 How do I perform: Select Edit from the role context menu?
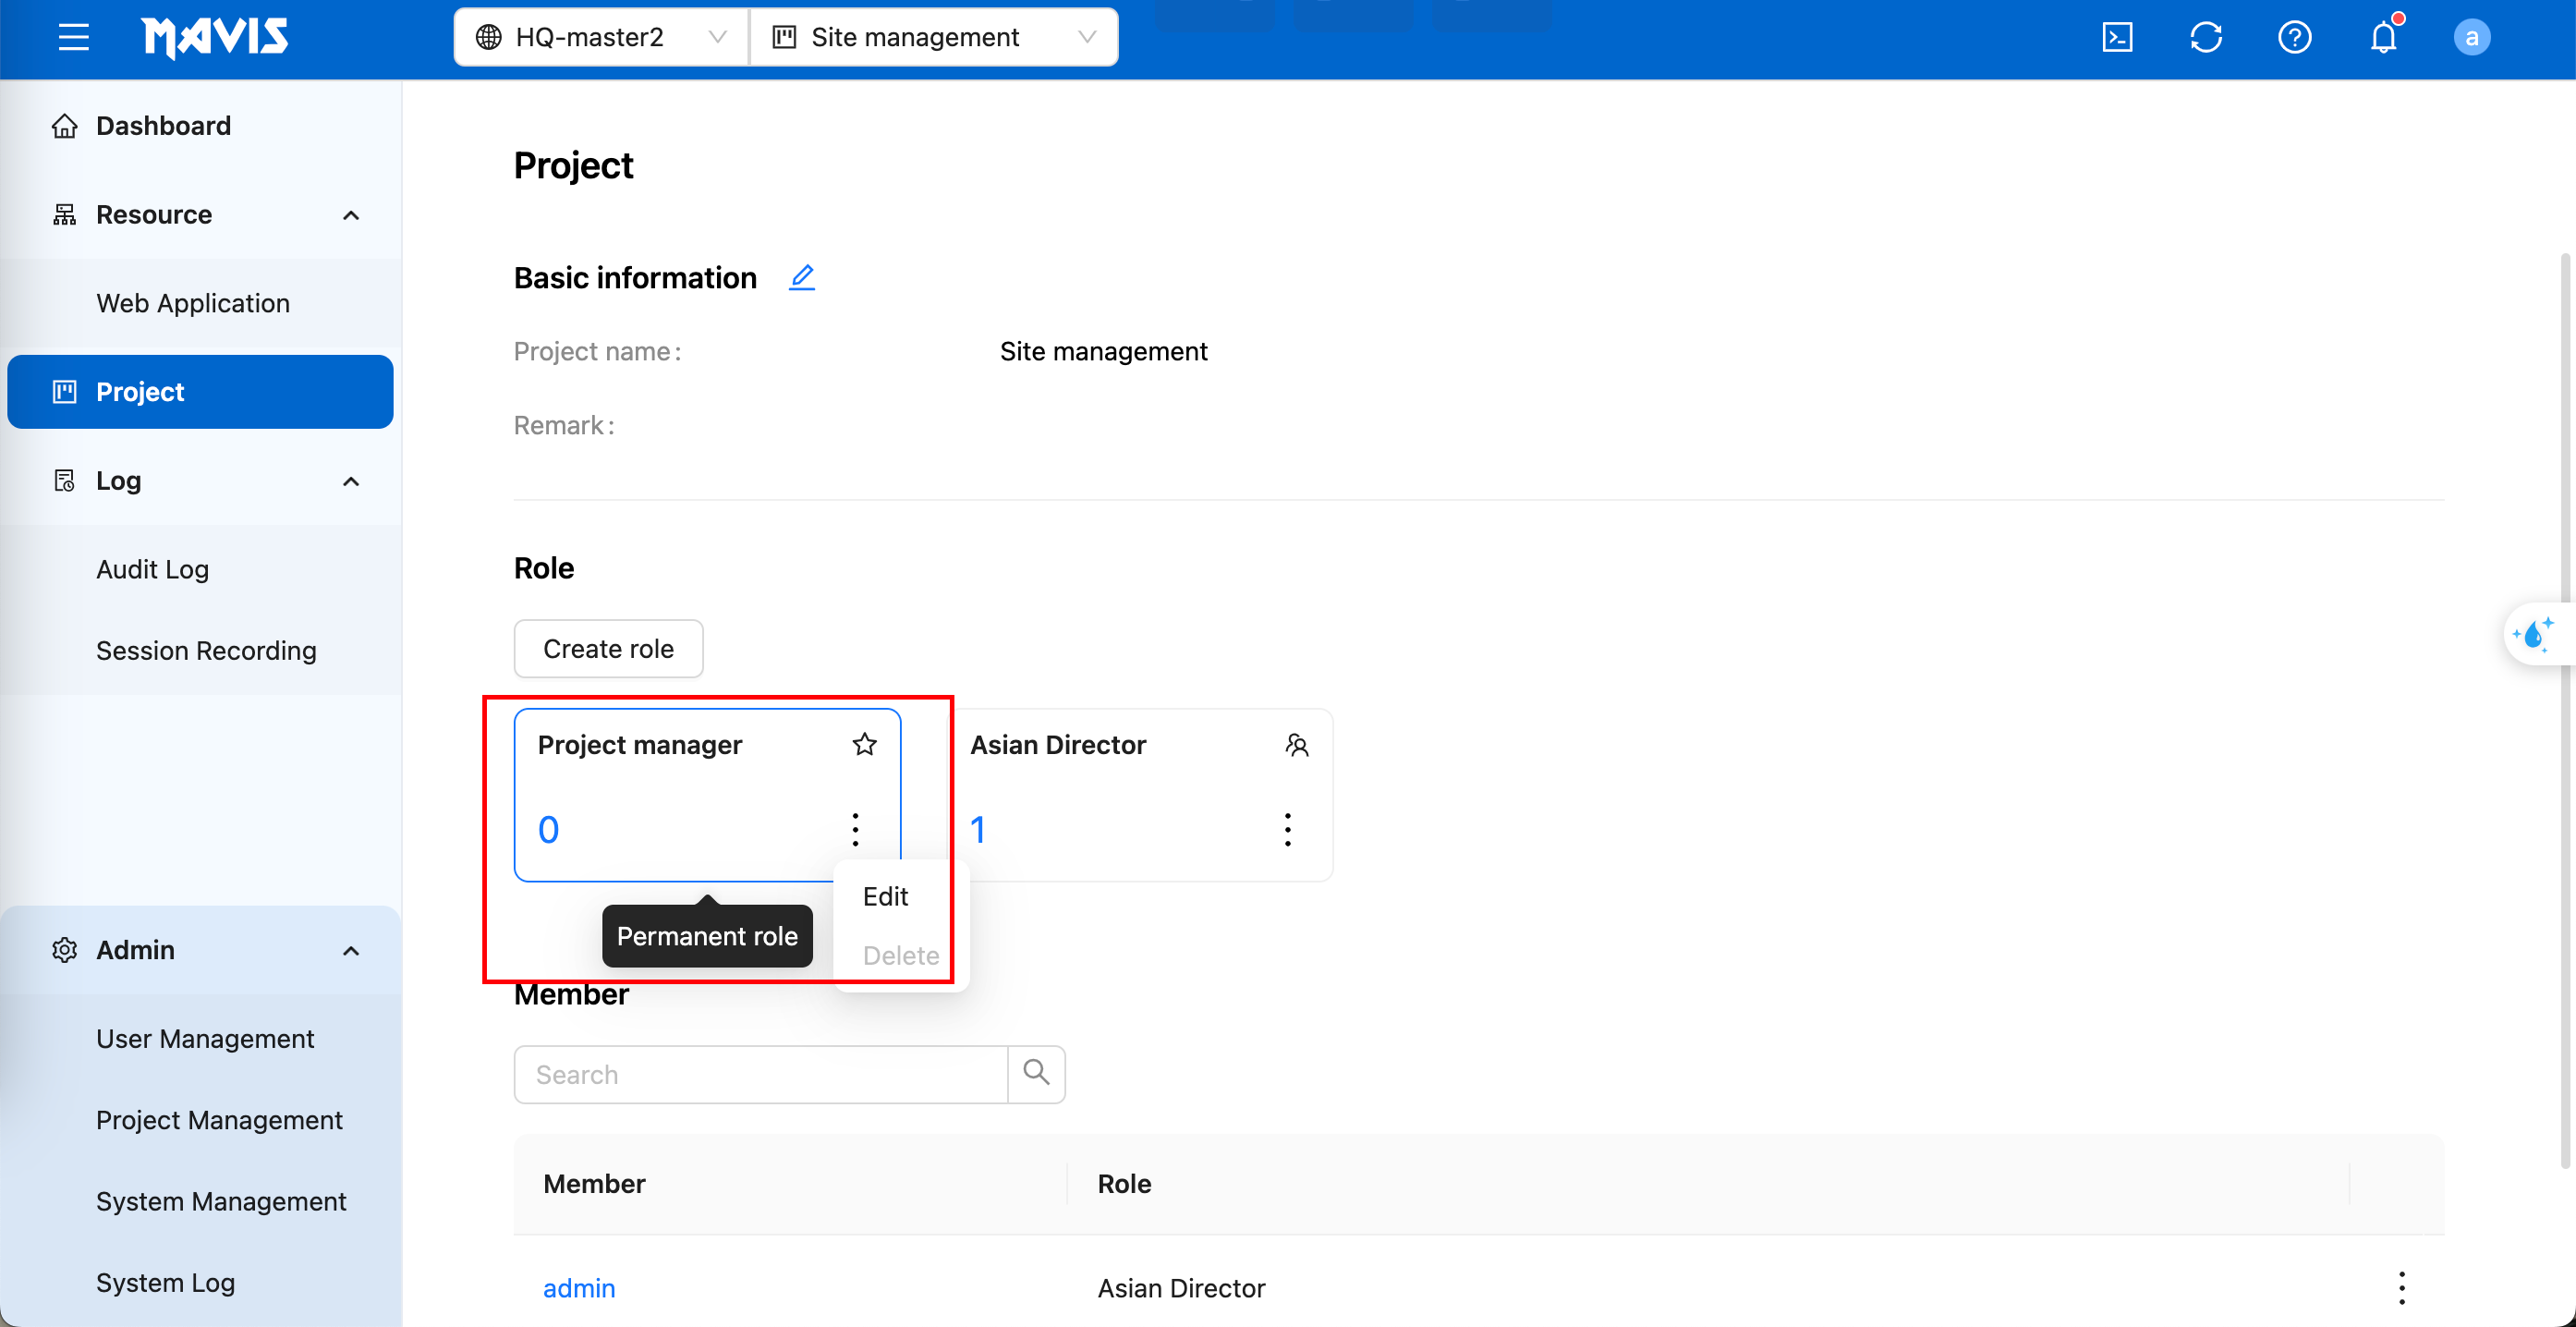pyautogui.click(x=885, y=896)
